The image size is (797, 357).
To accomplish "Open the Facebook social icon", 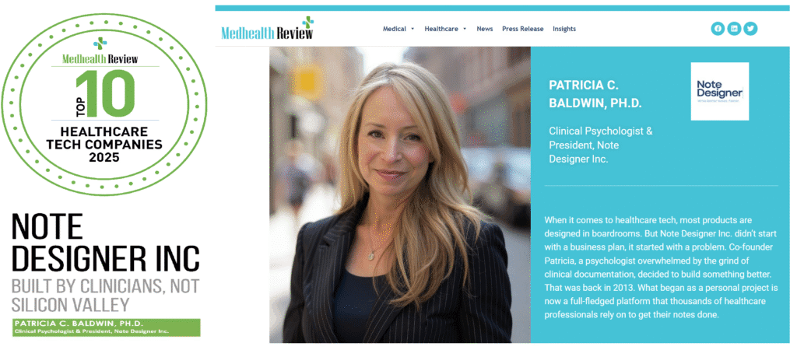I will pyautogui.click(x=718, y=29).
